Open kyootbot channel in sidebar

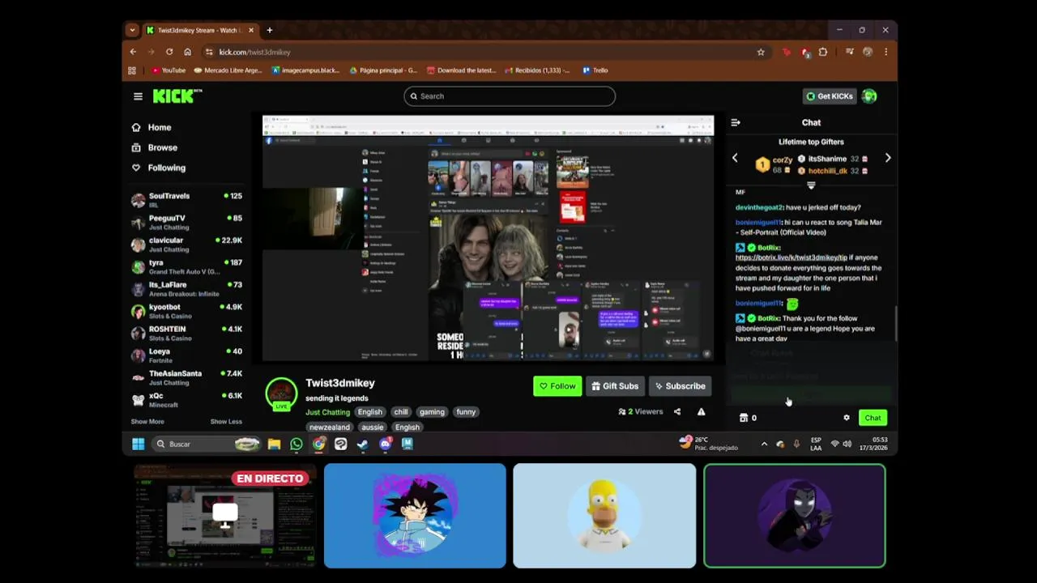[x=186, y=311]
